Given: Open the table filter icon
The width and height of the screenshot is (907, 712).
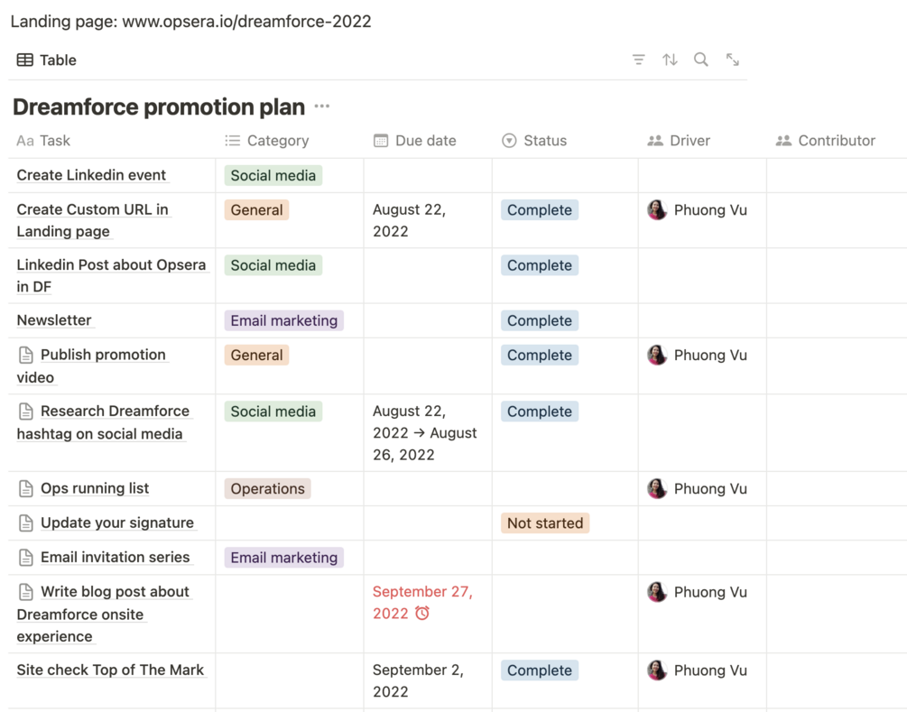Looking at the screenshot, I should coord(638,60).
